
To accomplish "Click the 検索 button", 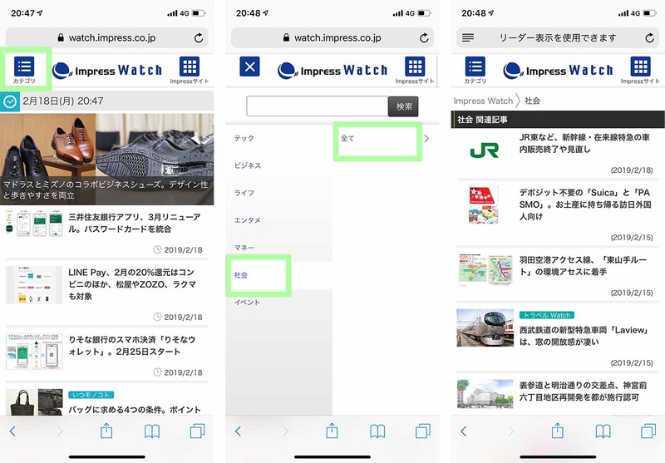I will (403, 106).
